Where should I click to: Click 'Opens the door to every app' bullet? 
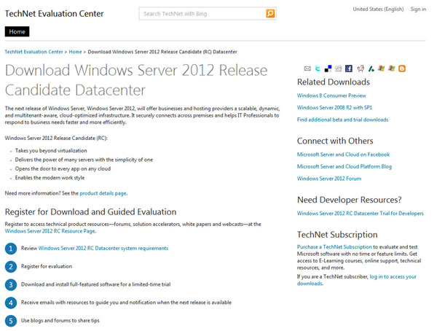pyautogui.click(x=63, y=168)
